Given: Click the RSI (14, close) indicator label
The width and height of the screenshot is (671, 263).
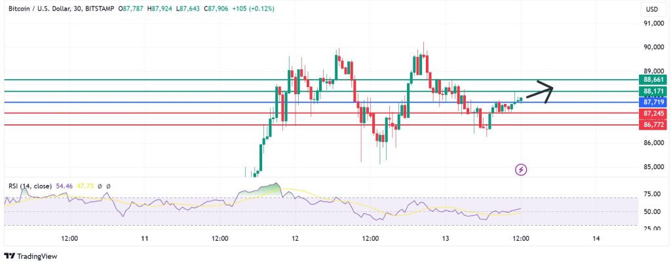Looking at the screenshot, I should (x=30, y=186).
